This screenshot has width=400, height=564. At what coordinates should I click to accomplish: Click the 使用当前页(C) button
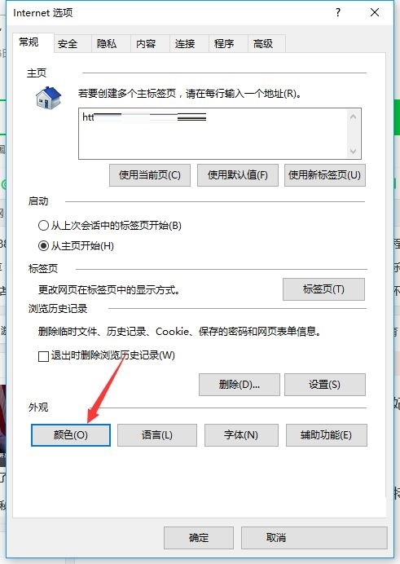click(150, 175)
